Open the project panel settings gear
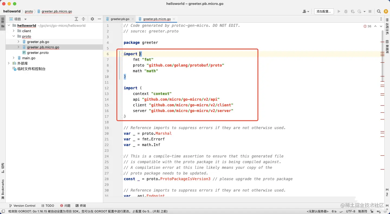This screenshot has height=214, width=390. pyautogui.click(x=92, y=19)
